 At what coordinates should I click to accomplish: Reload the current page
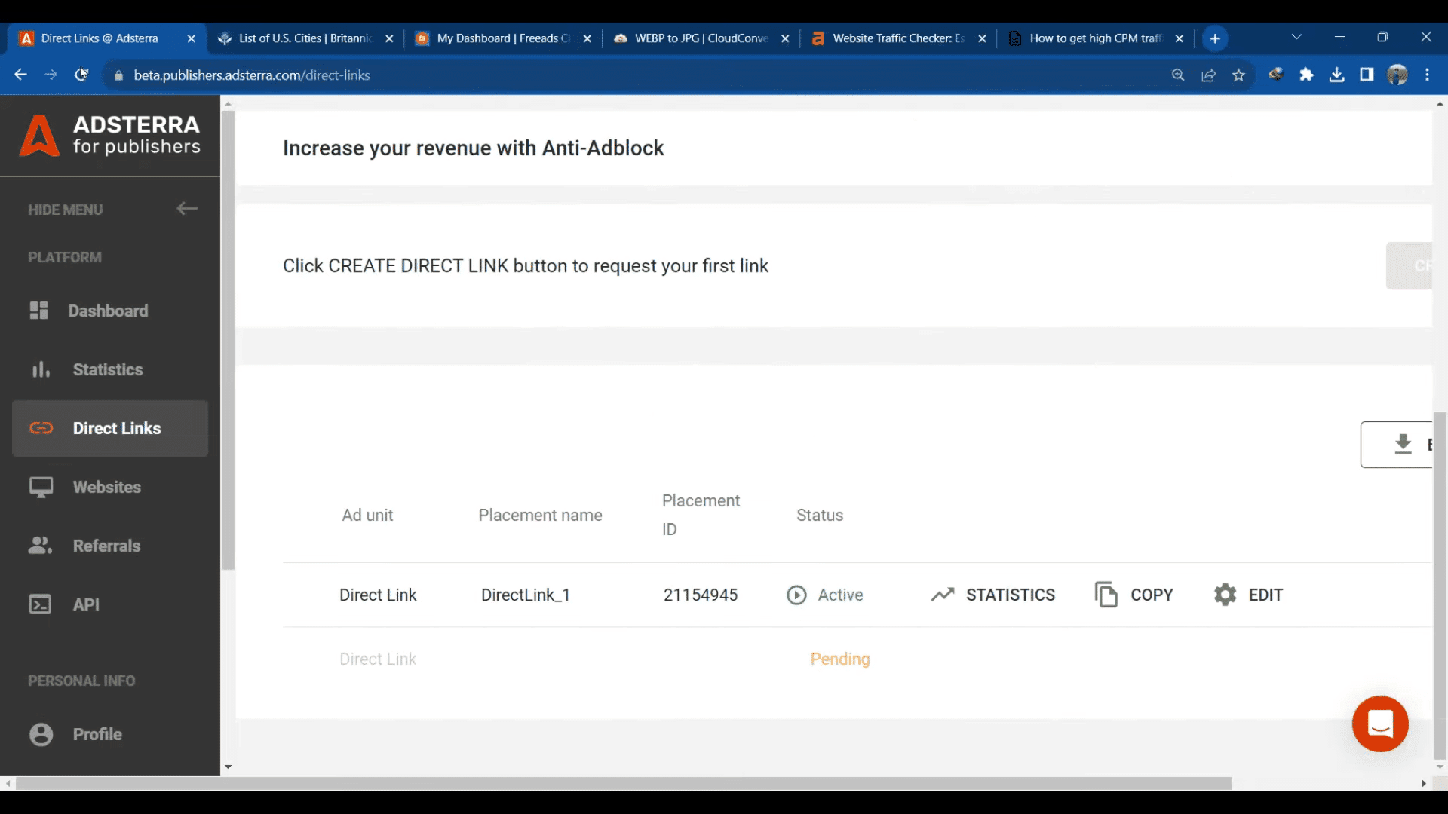tap(81, 75)
